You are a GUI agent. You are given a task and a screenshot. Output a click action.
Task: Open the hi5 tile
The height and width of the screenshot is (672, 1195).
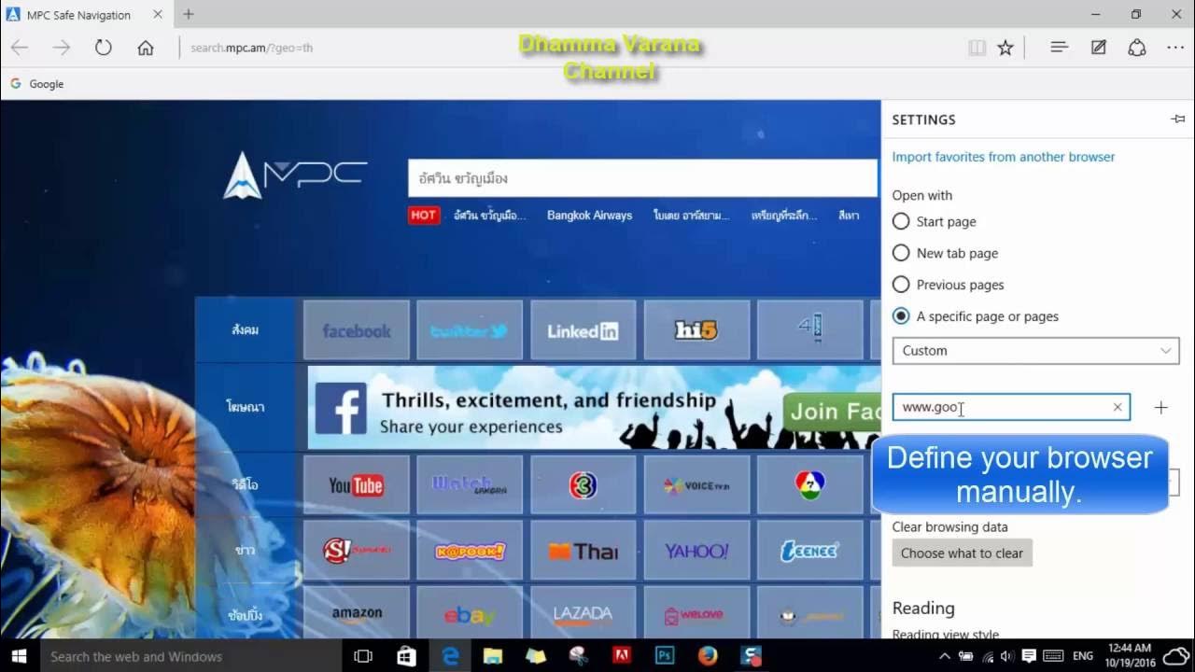pyautogui.click(x=696, y=330)
